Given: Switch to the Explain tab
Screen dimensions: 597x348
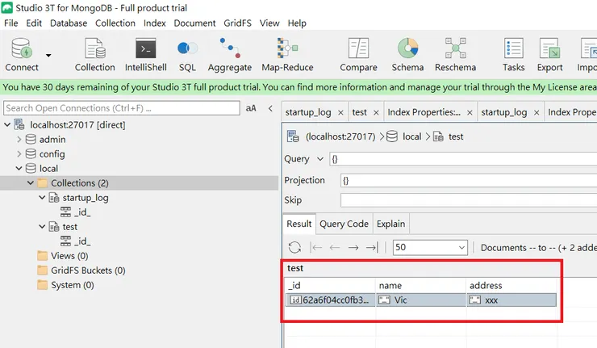Looking at the screenshot, I should tap(391, 224).
